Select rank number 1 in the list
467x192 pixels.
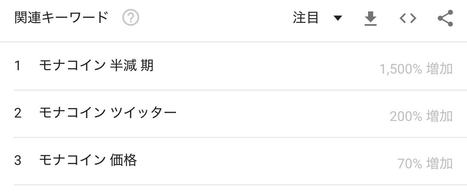[x=17, y=66]
